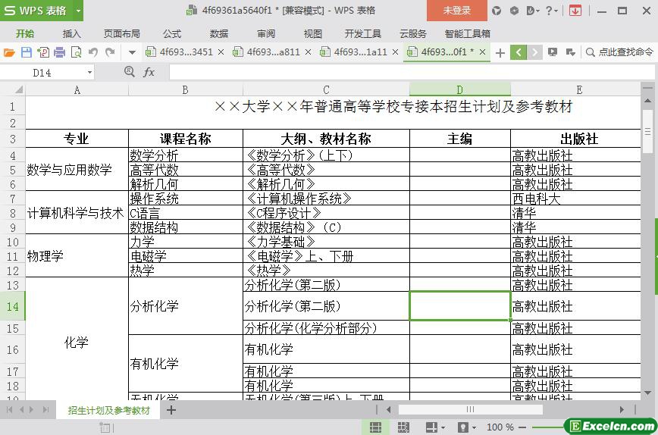Switch to the 开始 ribbon tab

point(25,34)
